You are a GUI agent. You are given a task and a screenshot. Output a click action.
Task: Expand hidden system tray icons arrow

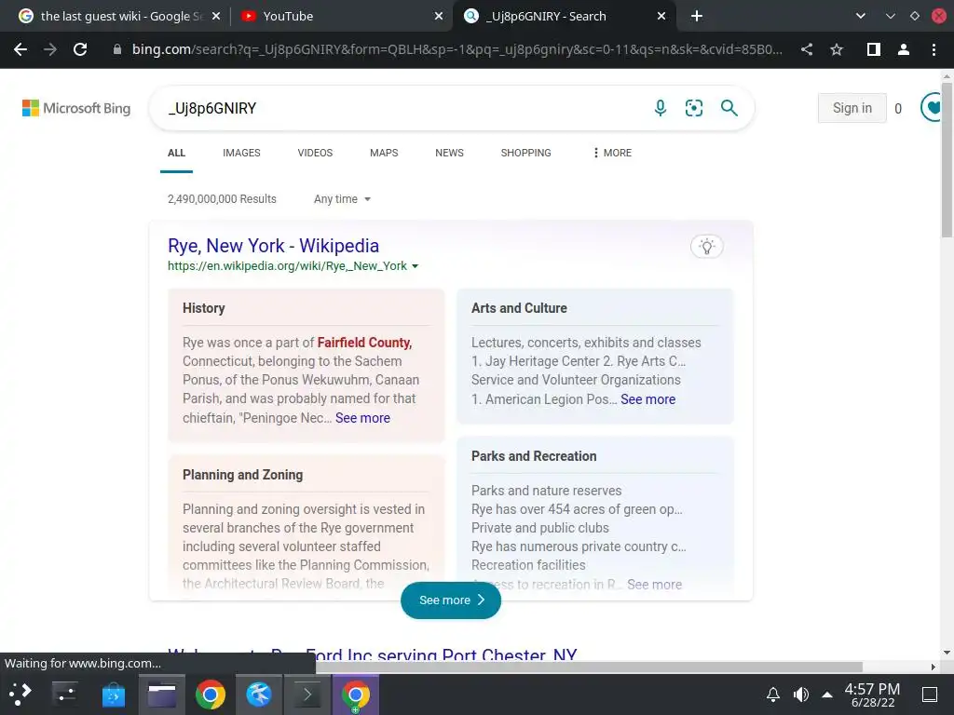coord(827,694)
